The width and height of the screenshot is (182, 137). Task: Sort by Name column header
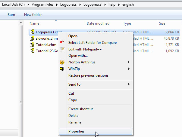click(34, 23)
